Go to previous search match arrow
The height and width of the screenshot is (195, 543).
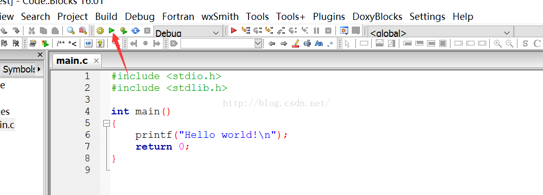coord(272,43)
